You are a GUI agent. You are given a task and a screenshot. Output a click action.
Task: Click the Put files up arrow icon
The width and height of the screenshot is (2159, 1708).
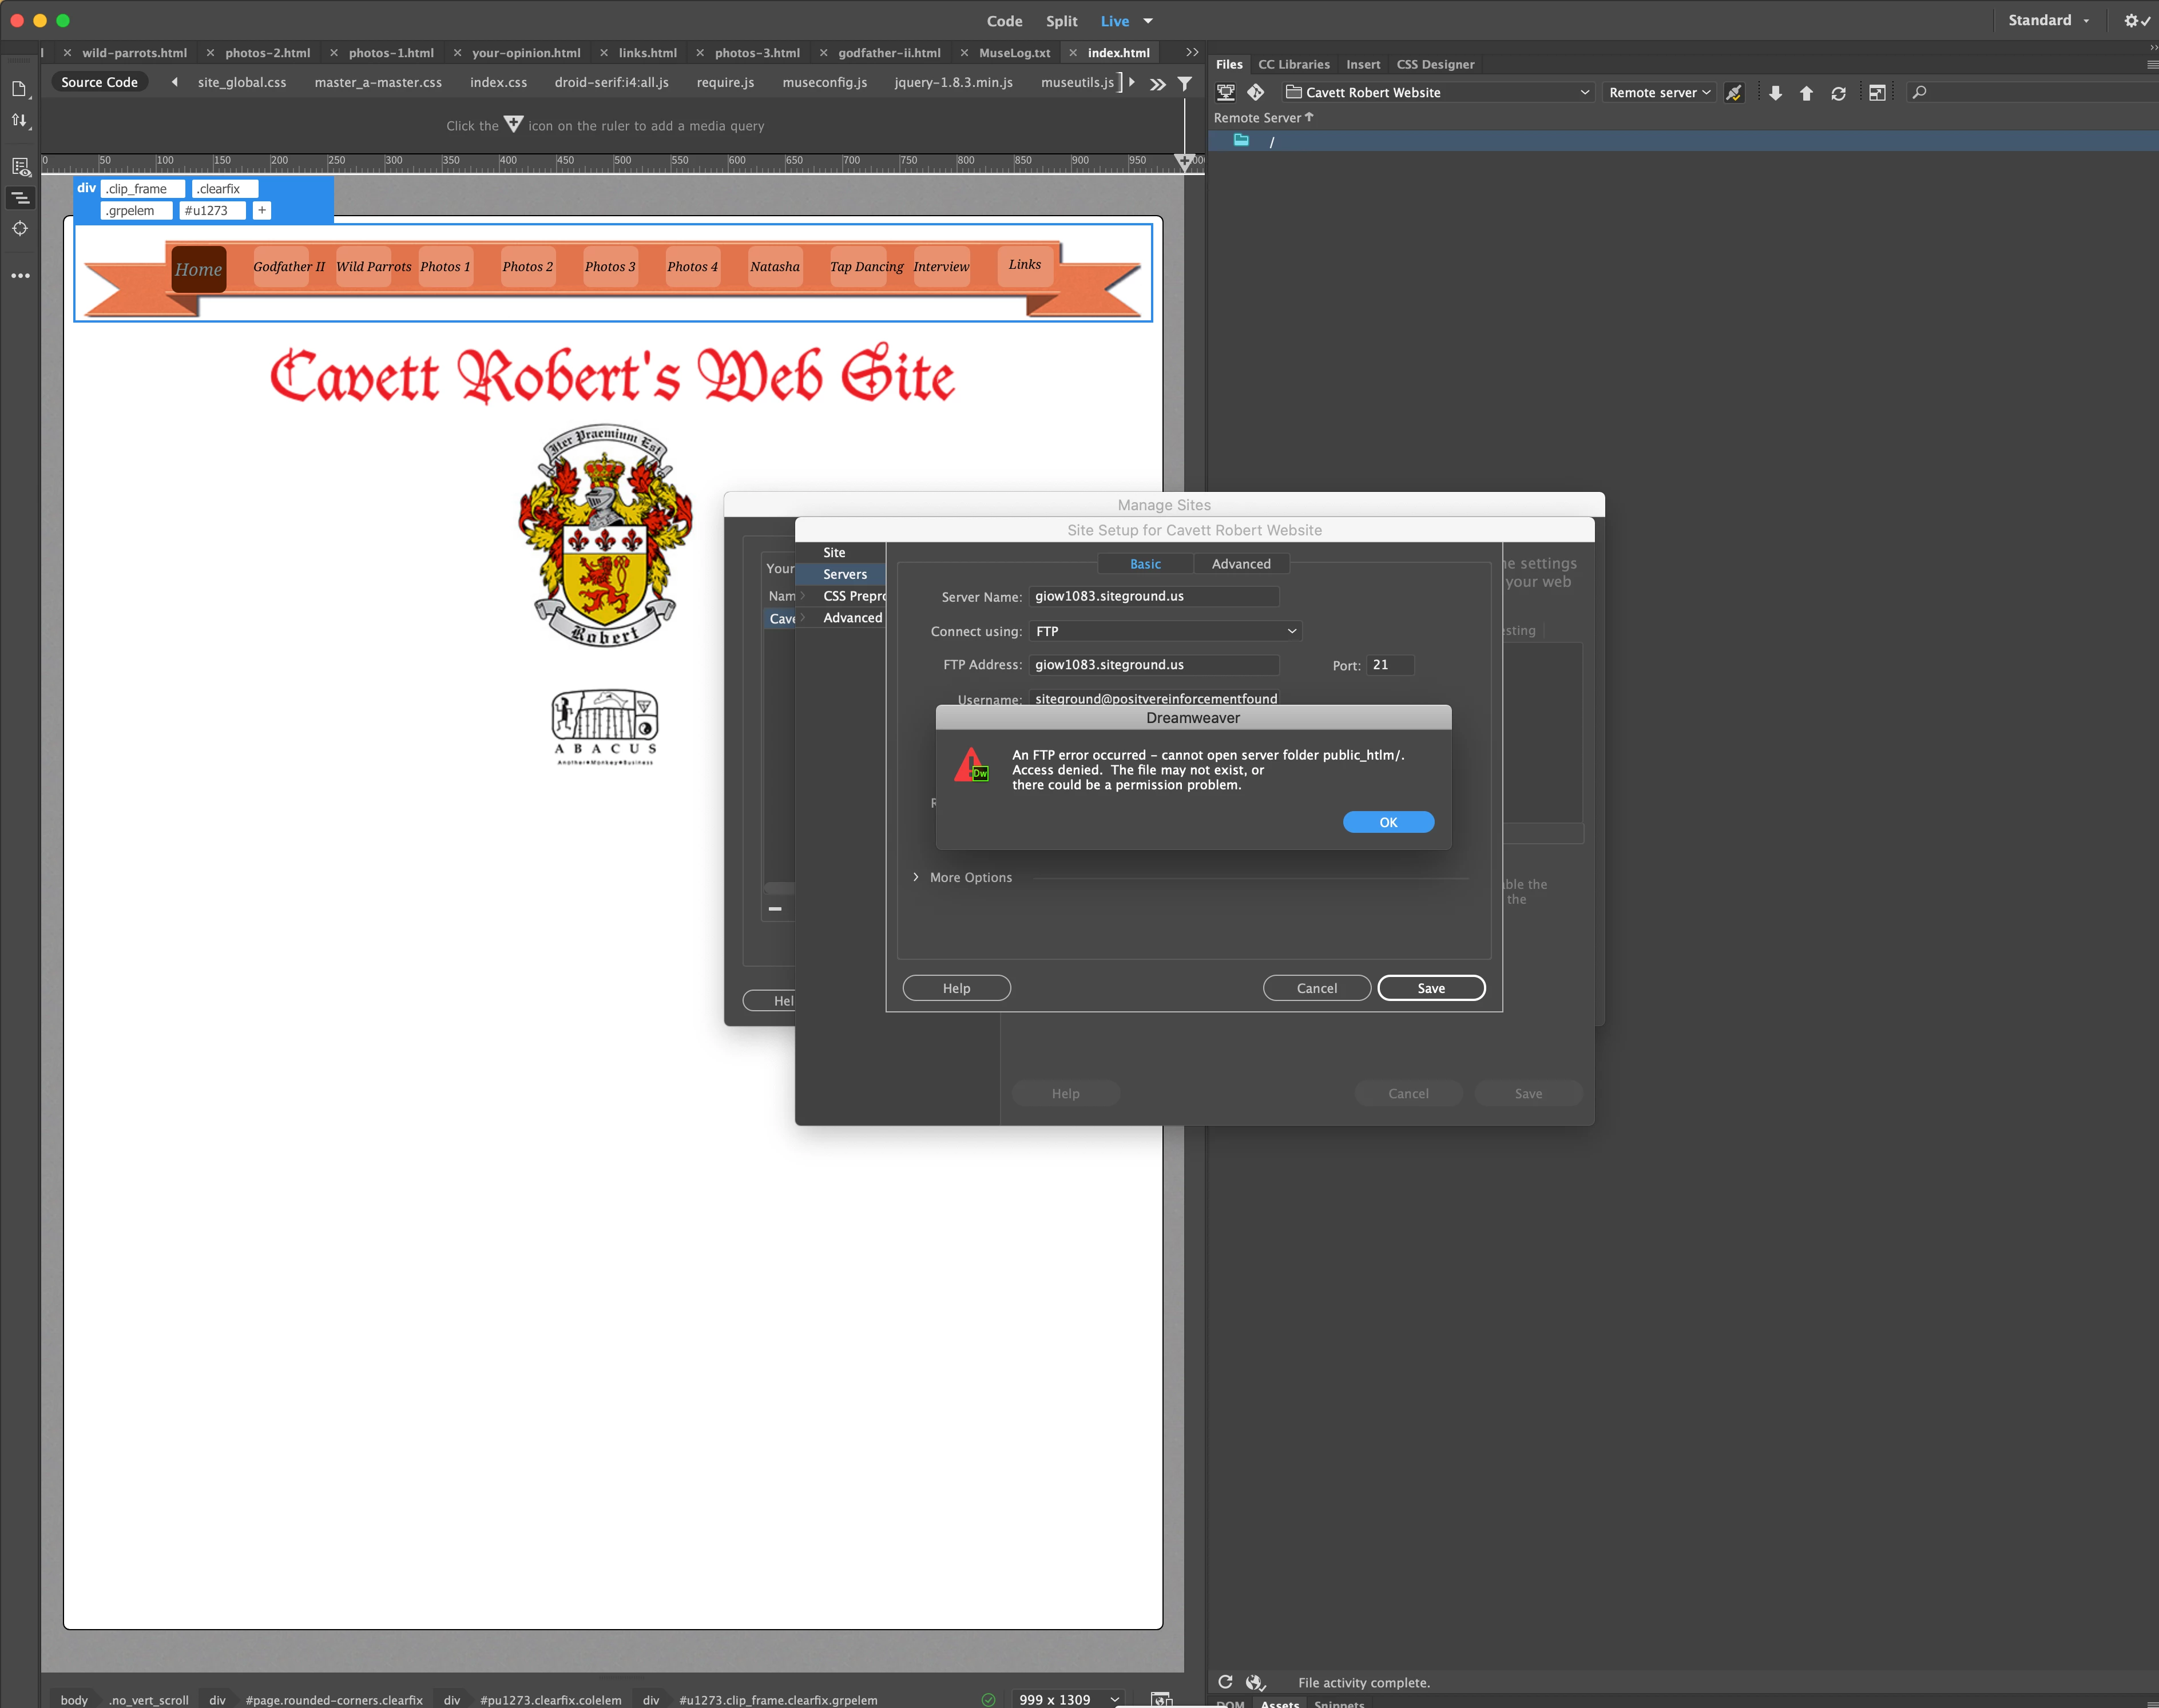(1806, 92)
